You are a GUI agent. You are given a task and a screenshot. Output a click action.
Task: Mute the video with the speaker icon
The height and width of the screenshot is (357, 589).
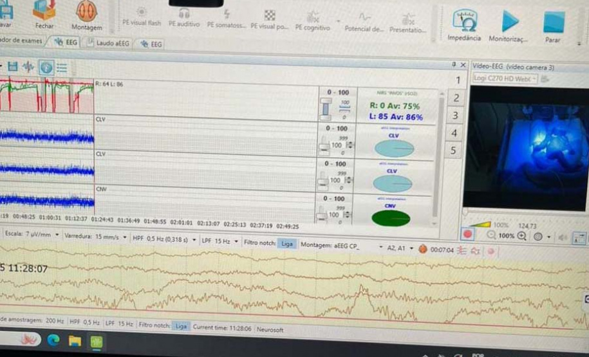(x=563, y=237)
